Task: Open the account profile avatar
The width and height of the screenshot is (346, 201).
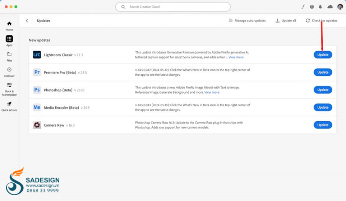Action: point(340,7)
